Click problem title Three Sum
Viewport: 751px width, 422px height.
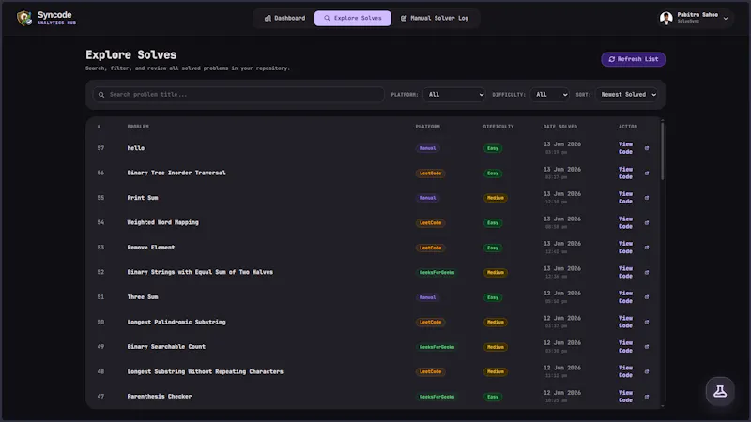click(143, 297)
